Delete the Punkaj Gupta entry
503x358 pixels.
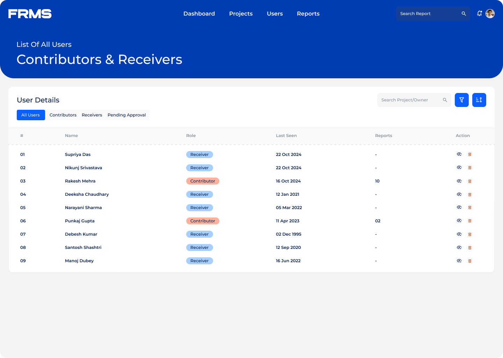tap(470, 221)
